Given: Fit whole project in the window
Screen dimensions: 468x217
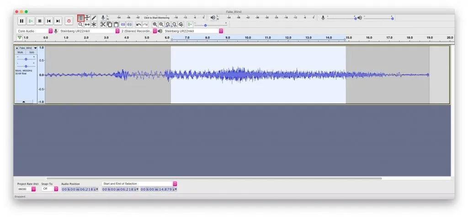Looking at the screenshot, I should click(x=174, y=25).
